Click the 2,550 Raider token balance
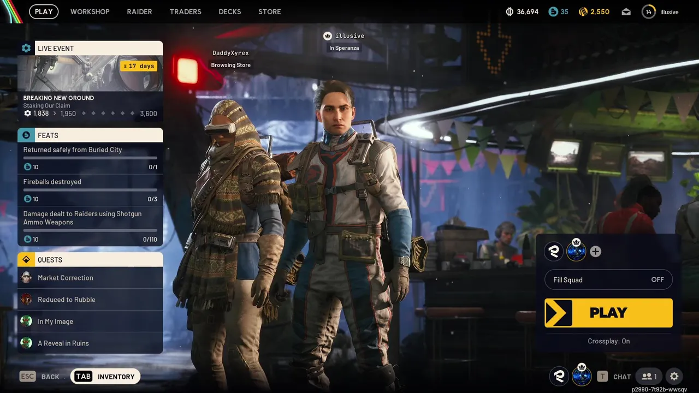This screenshot has height=393, width=699. click(x=600, y=11)
